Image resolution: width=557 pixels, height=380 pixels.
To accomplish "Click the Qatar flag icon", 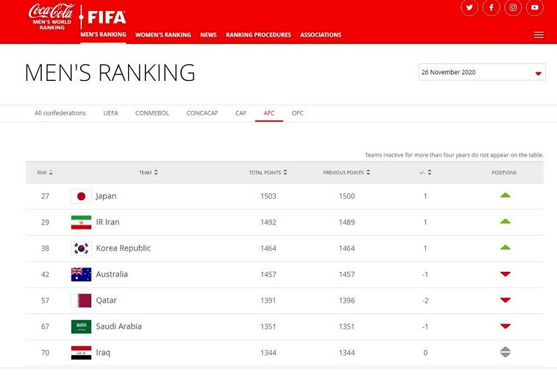I will [81, 301].
